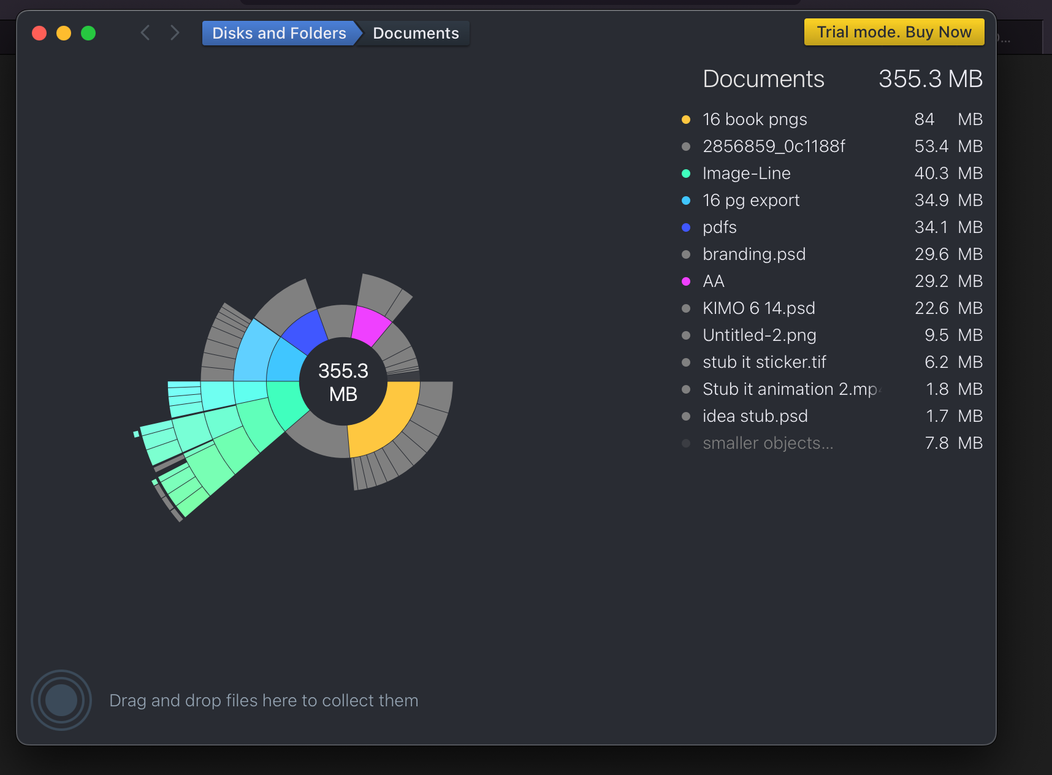Click the magenta dot beside AA
Image resolution: width=1052 pixels, height=775 pixels.
coord(686,281)
